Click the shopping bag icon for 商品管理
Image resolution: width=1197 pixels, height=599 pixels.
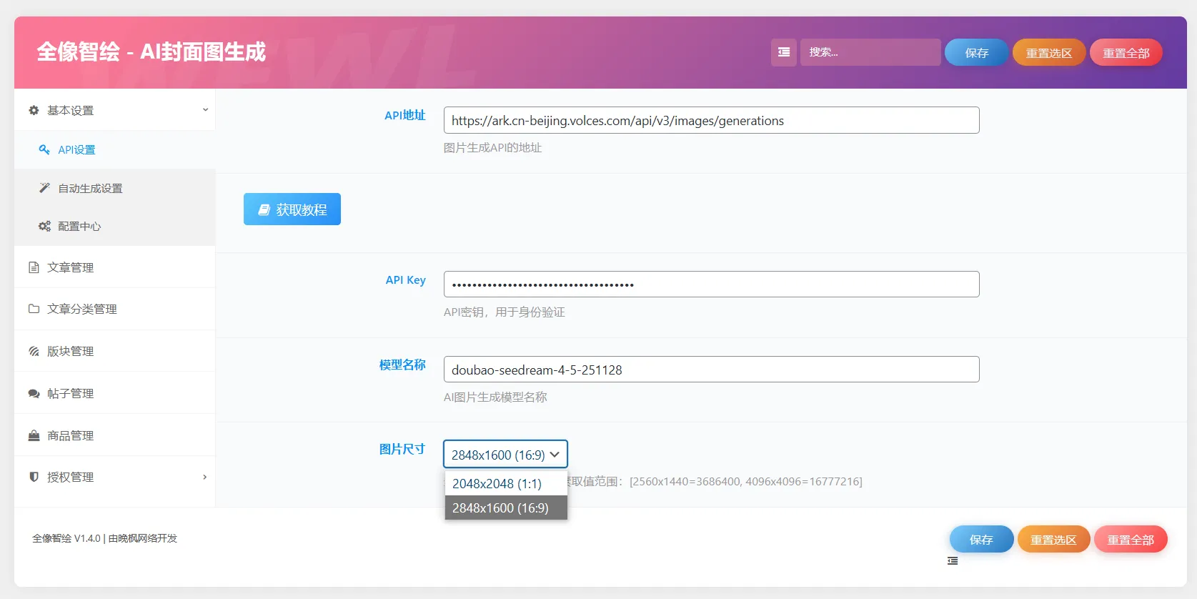(x=34, y=435)
